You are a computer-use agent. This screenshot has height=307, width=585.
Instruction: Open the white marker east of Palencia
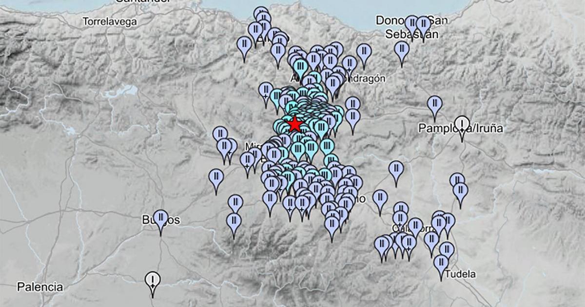tap(153, 280)
